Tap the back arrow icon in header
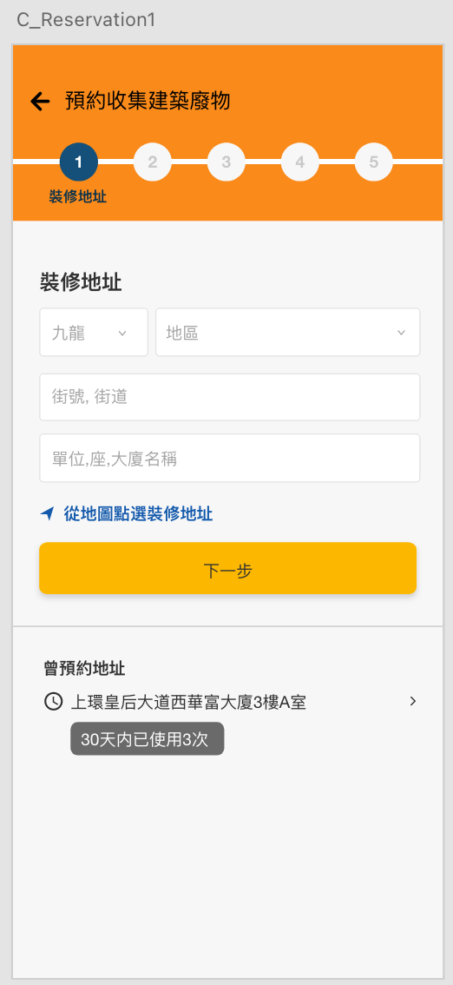453x985 pixels. click(40, 101)
